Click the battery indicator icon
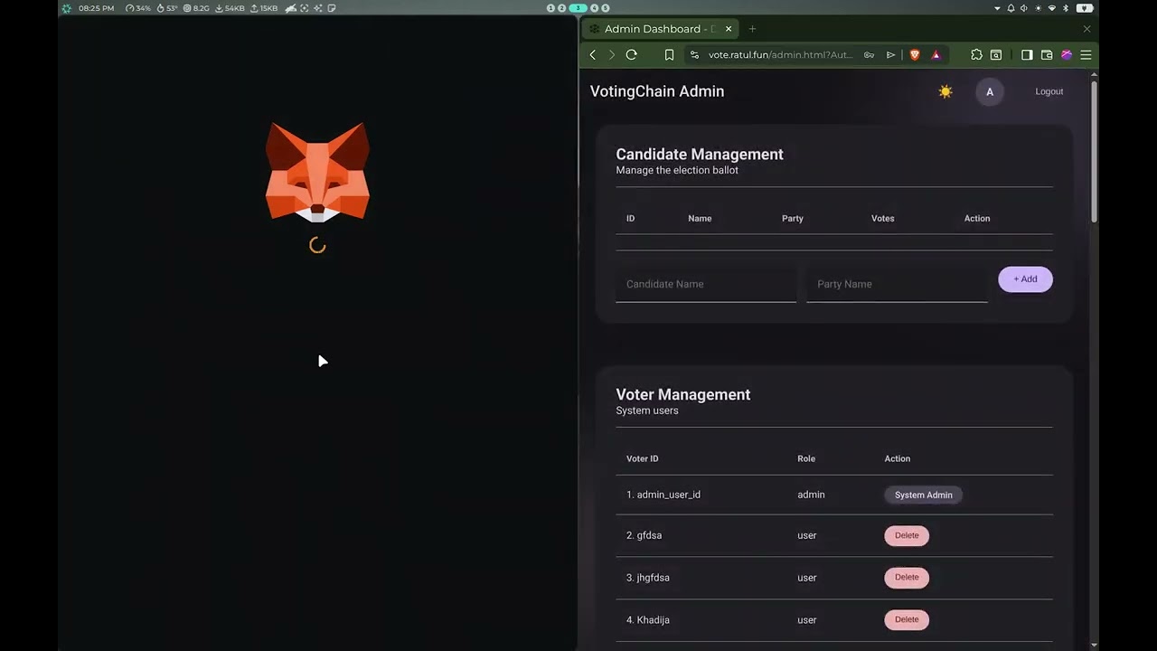Image resolution: width=1157 pixels, height=651 pixels. (1085, 8)
